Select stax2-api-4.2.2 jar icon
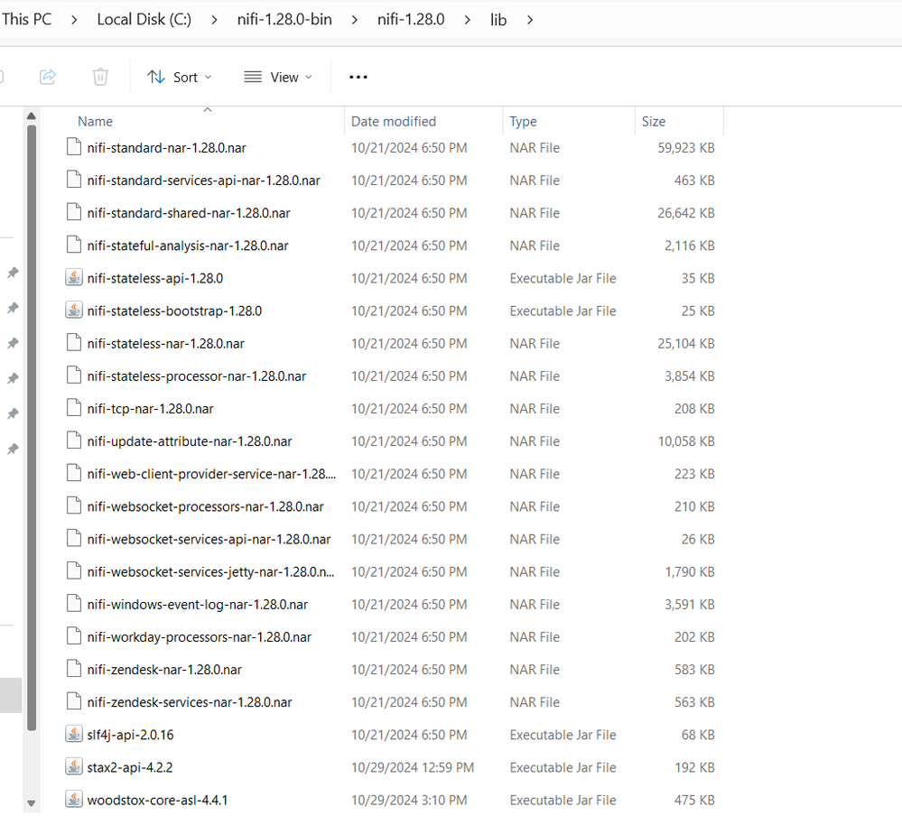The width and height of the screenshot is (902, 825). (74, 766)
